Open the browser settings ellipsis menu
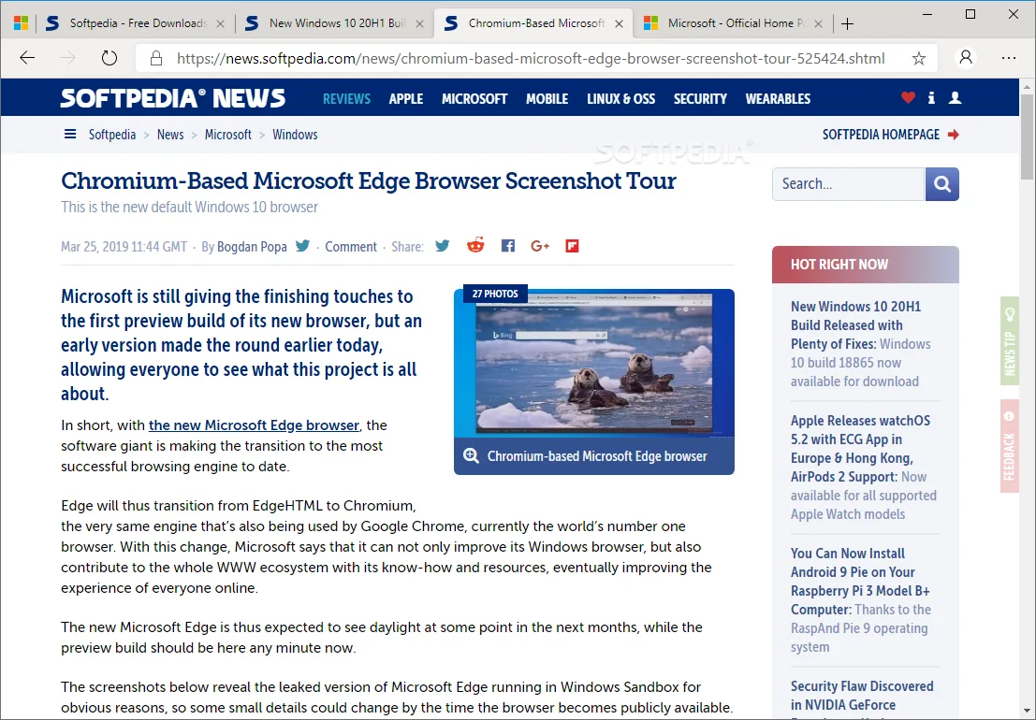The image size is (1036, 720). click(x=1008, y=58)
